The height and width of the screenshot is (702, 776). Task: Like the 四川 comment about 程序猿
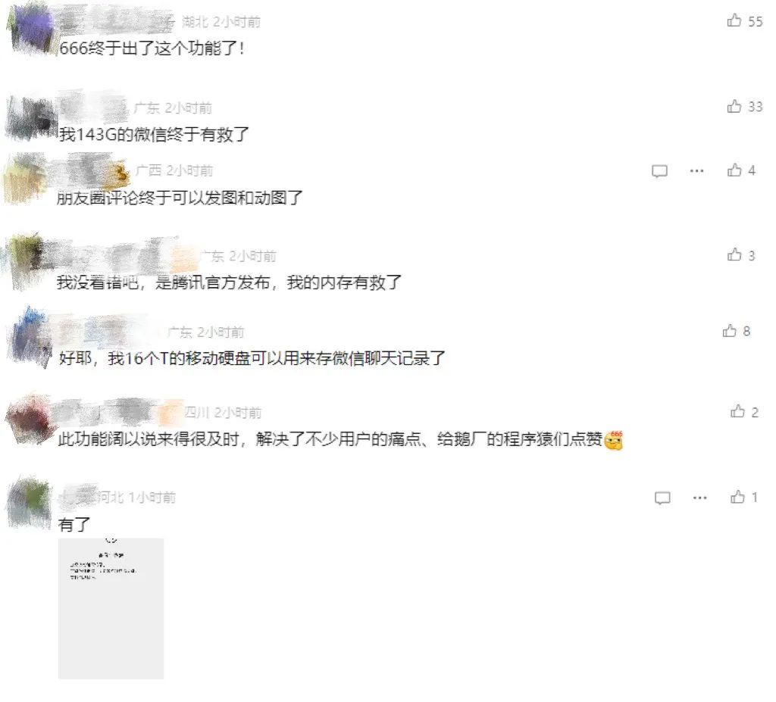(737, 411)
